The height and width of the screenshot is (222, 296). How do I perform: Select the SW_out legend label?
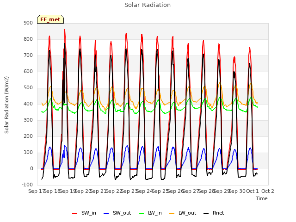pos(122,213)
